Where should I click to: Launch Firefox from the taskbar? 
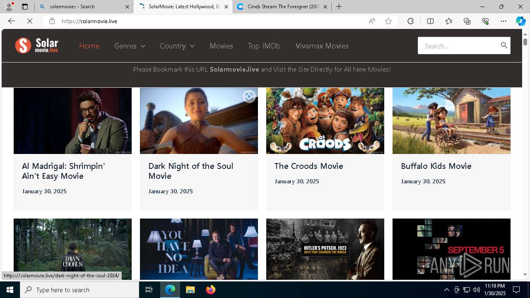pos(210,290)
